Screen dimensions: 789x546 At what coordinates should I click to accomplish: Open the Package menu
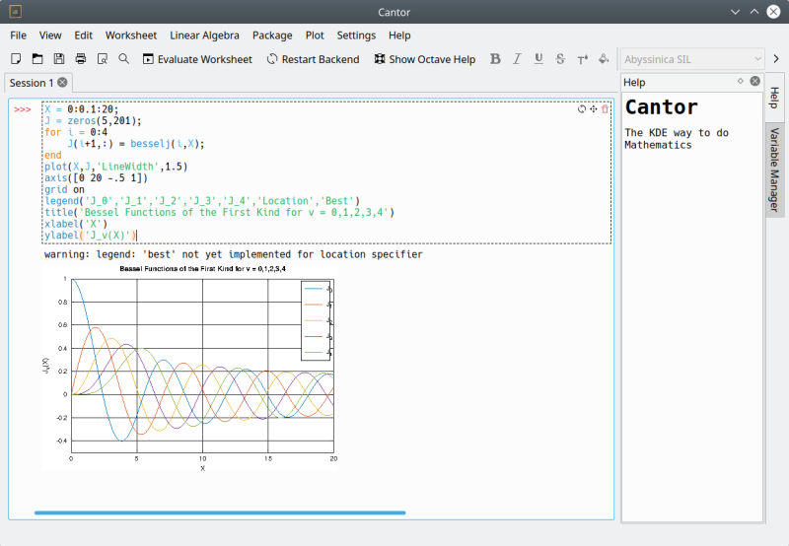pos(272,35)
